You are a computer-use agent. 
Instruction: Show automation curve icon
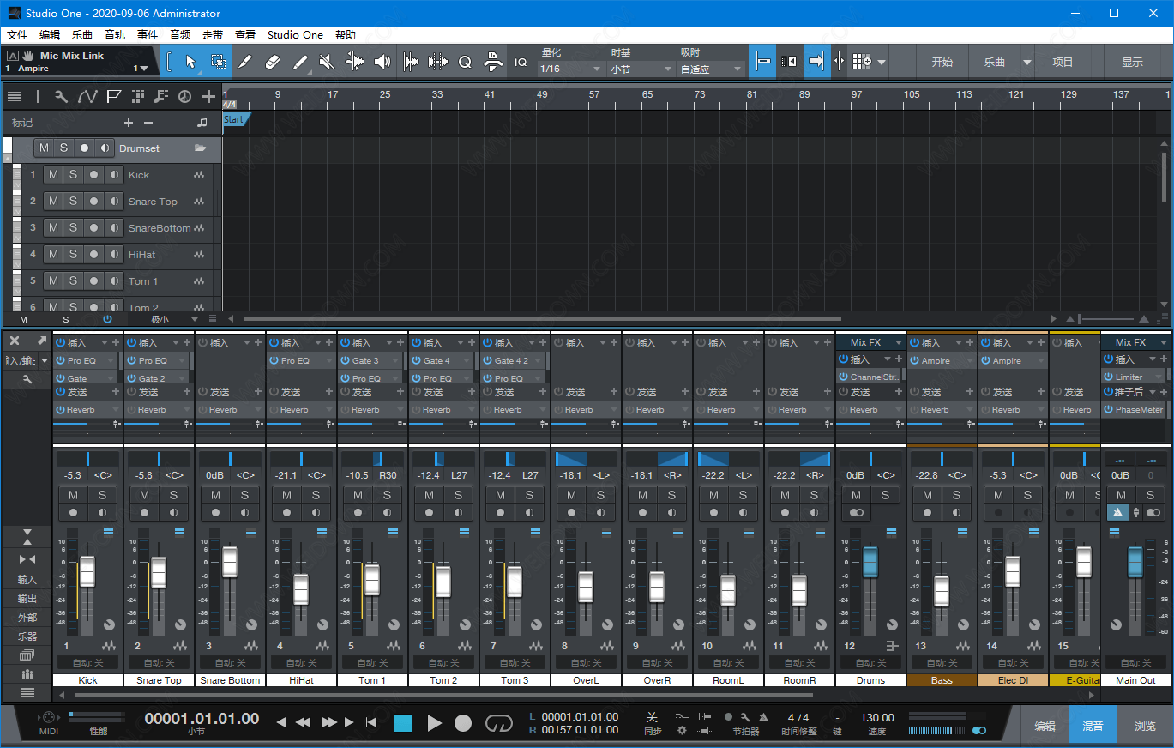[87, 96]
